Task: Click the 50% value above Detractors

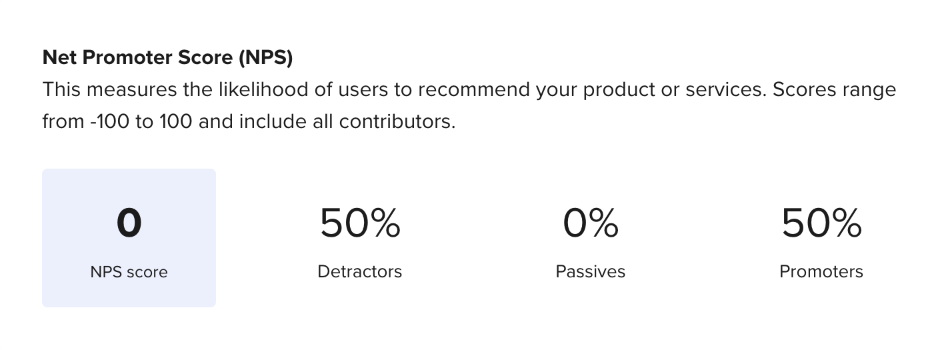Action: pos(360,223)
